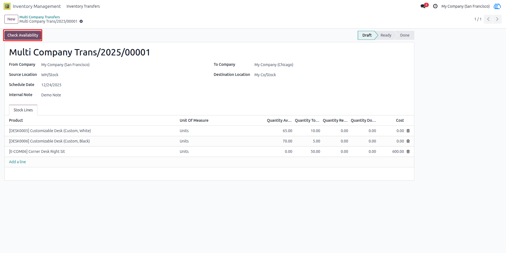Open the Inventory Management app icon

7,6
